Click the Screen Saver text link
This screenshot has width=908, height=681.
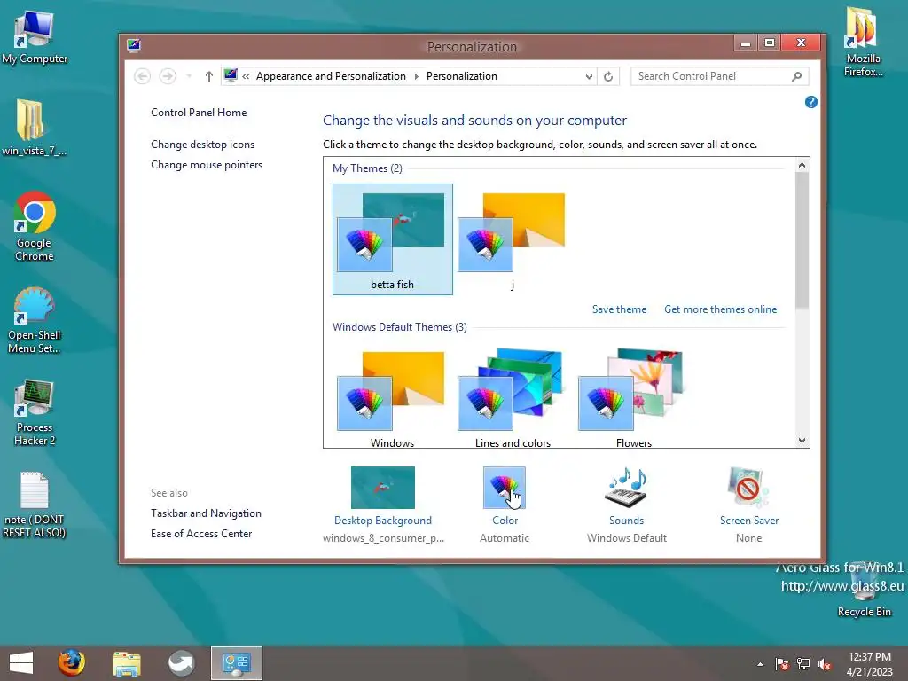coord(748,521)
